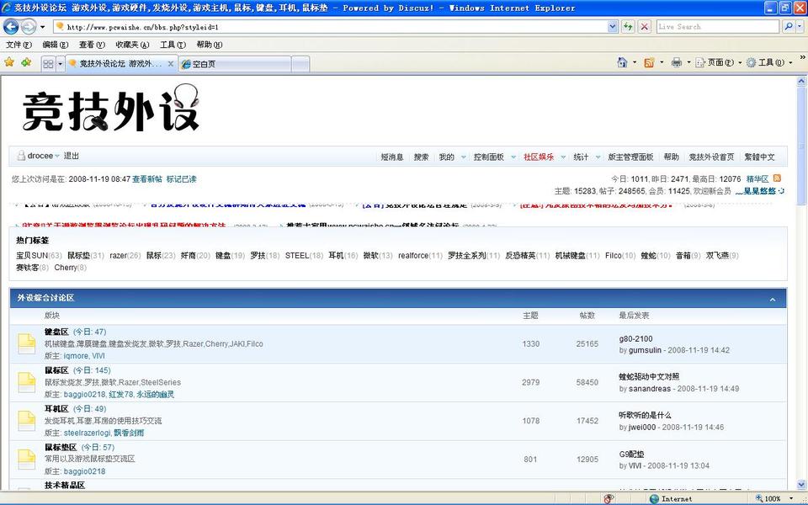Screen dimensions: 808x505
Task: Expand the drocee user dropdown
Action: click(57, 157)
